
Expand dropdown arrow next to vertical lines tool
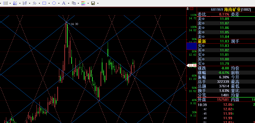(x=10, y=3)
